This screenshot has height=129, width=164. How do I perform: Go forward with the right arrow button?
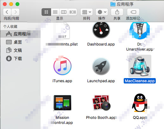point(16,12)
